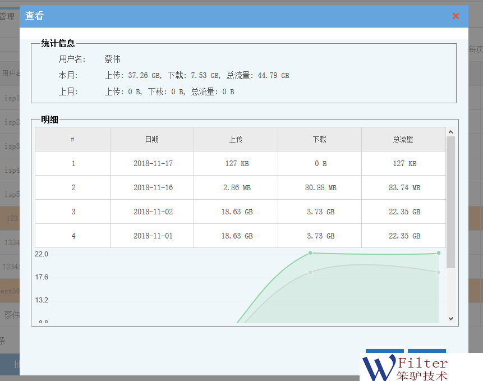This screenshot has width=483, height=381.
Task: Click the green chart point at curve peak
Action: coord(310,253)
